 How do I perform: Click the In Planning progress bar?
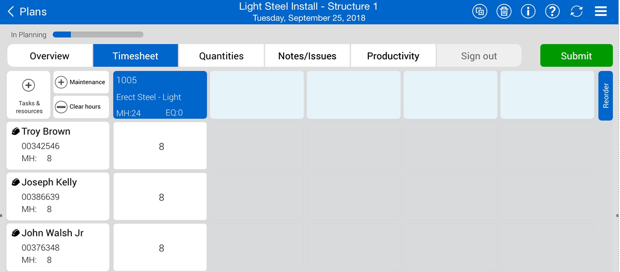(x=98, y=35)
